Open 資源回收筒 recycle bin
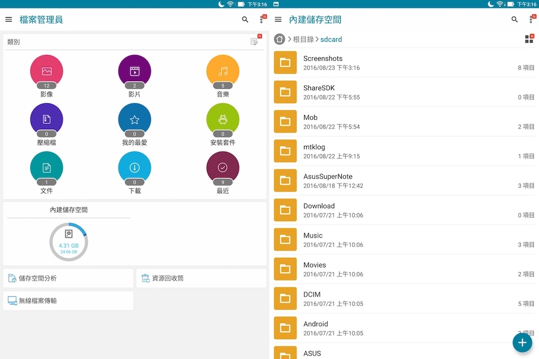This screenshot has width=539, height=359. coord(201,278)
